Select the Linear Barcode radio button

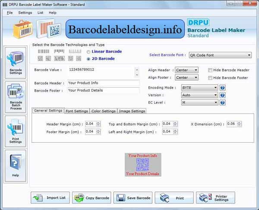[x=88, y=52]
